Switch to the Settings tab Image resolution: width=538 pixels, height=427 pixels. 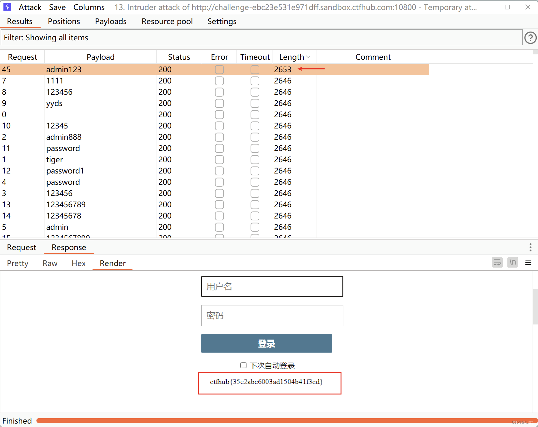[x=222, y=21]
